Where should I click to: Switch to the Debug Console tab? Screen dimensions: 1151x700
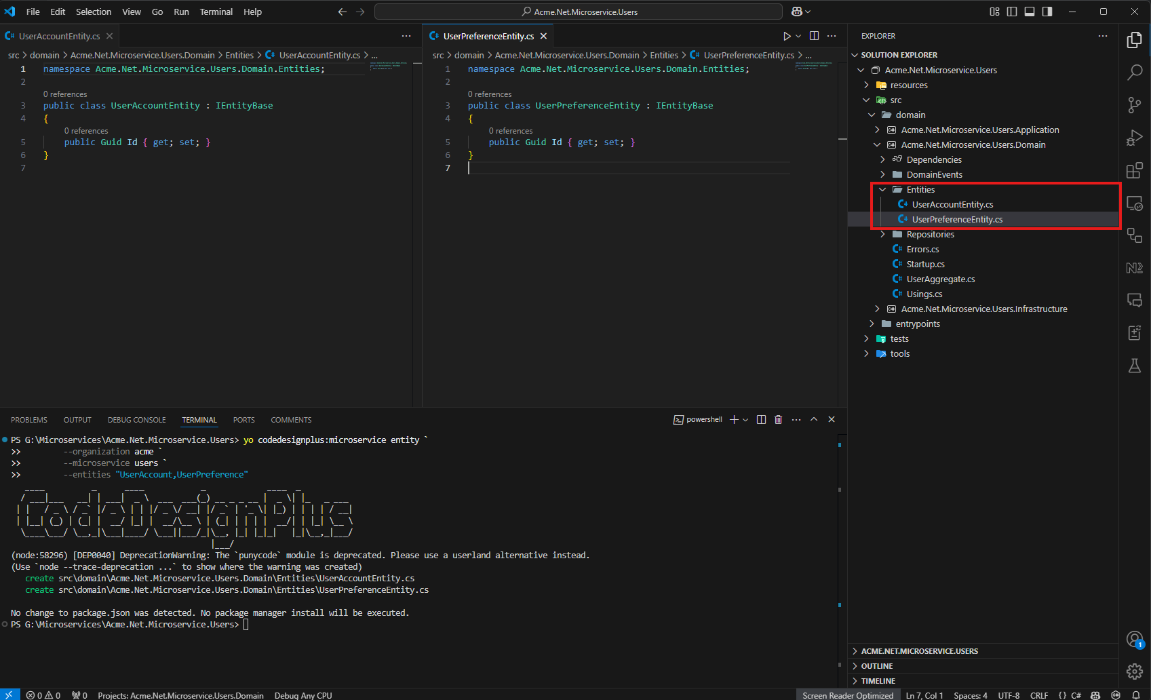coord(136,420)
